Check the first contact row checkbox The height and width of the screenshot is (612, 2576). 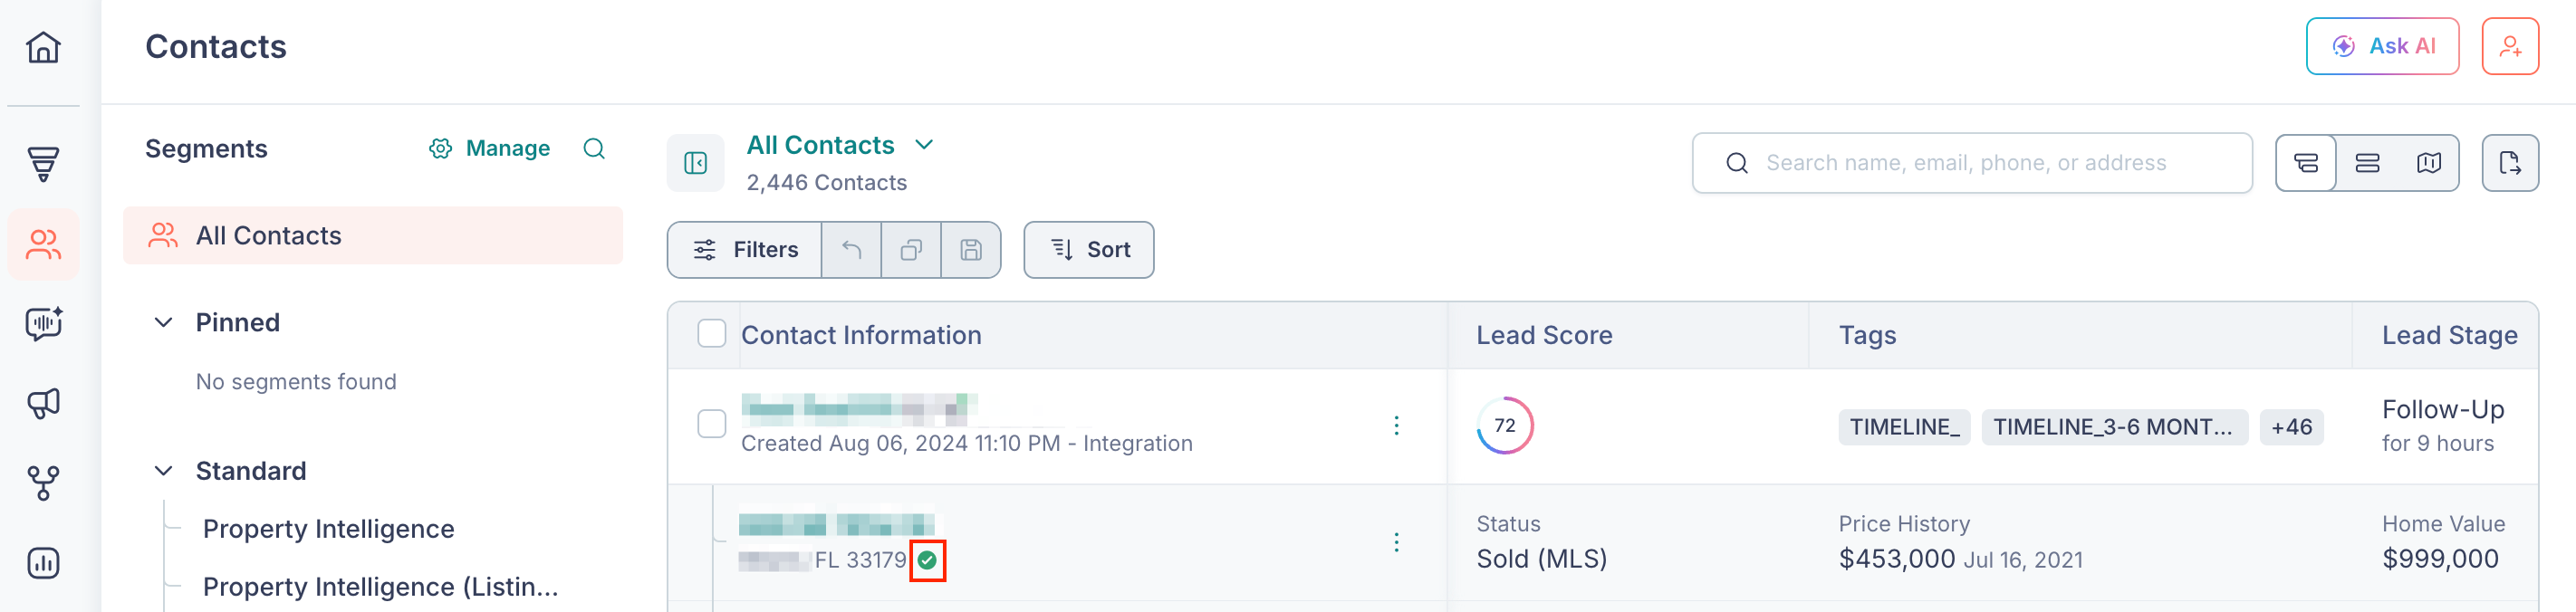point(711,424)
